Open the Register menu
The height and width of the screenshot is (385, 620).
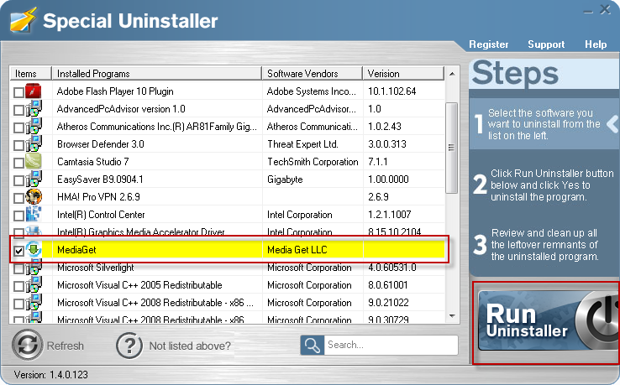(488, 44)
